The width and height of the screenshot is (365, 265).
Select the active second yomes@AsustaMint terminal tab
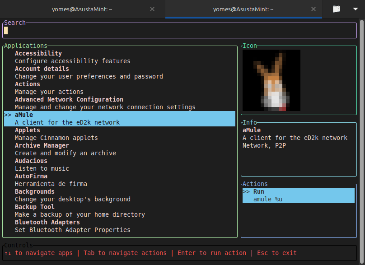point(243,9)
